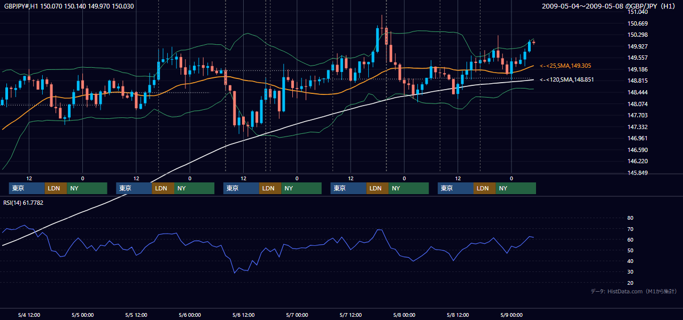
Task: Click the 150.298 price axis value
Action: tap(638, 35)
